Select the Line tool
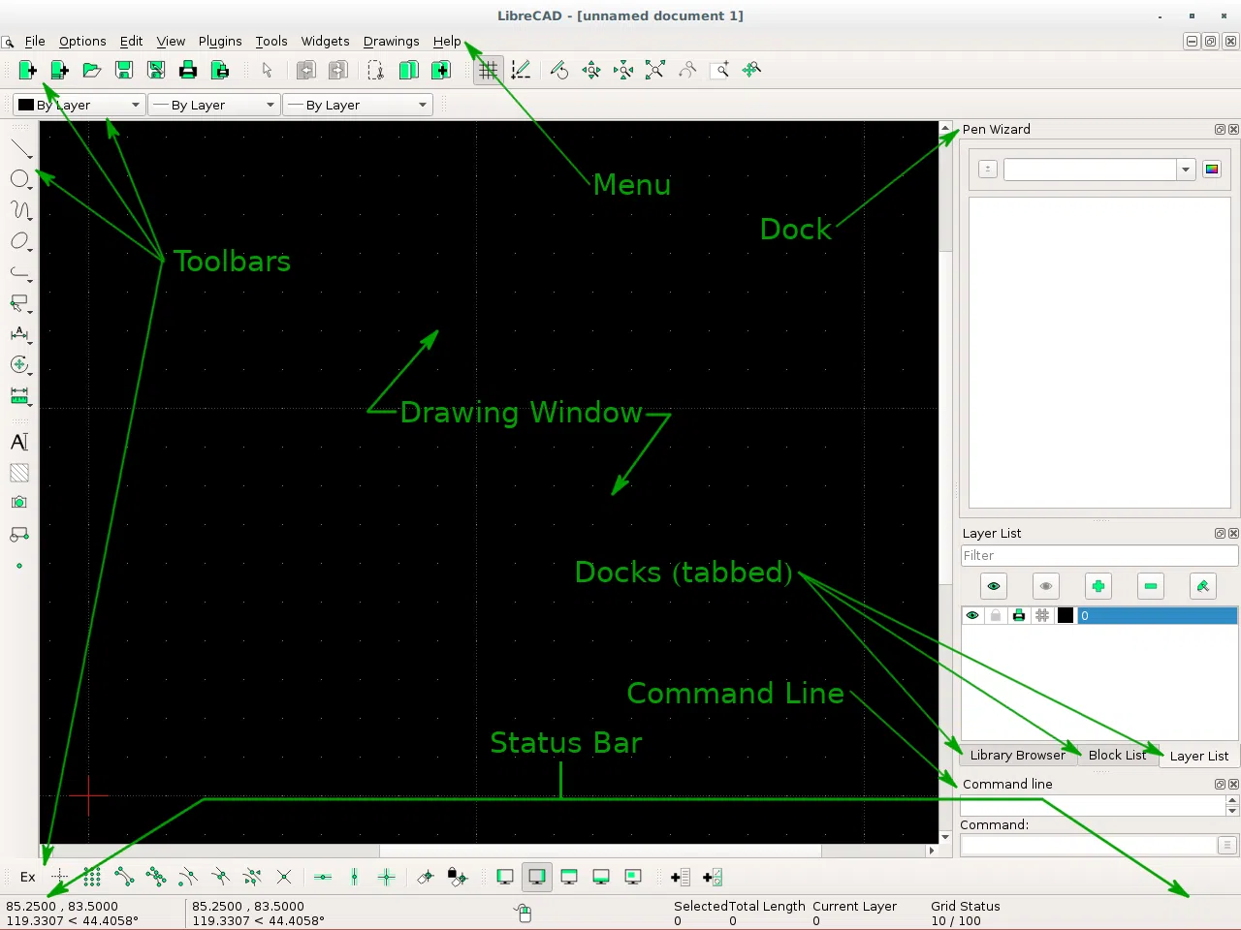 pyautogui.click(x=20, y=148)
